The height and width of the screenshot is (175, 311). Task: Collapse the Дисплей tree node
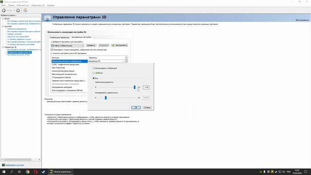click(x=3, y=26)
